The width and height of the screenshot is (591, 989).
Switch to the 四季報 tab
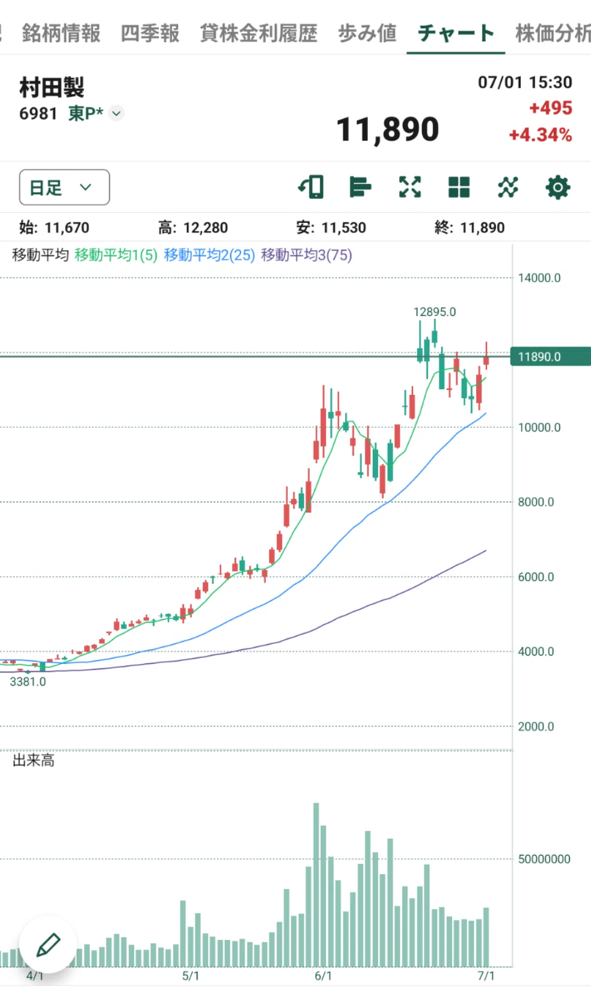(150, 33)
